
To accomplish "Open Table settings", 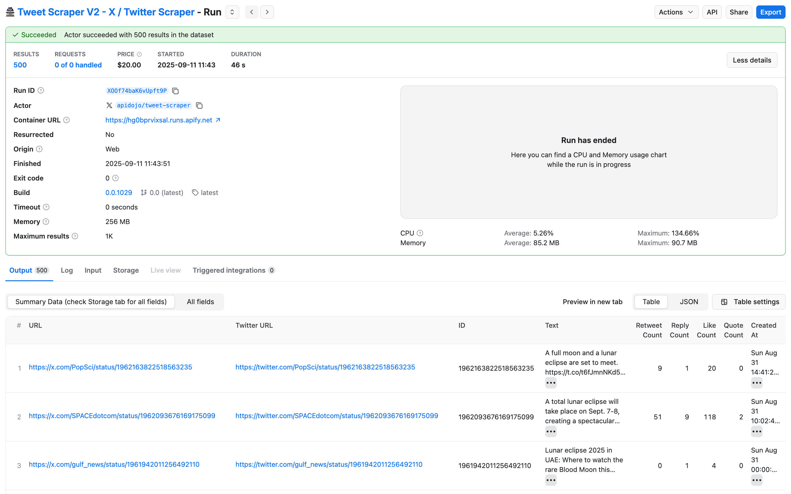I will pos(750,301).
